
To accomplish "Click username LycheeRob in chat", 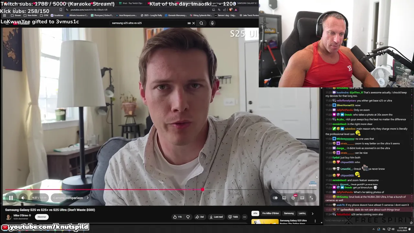I will coord(348,210).
